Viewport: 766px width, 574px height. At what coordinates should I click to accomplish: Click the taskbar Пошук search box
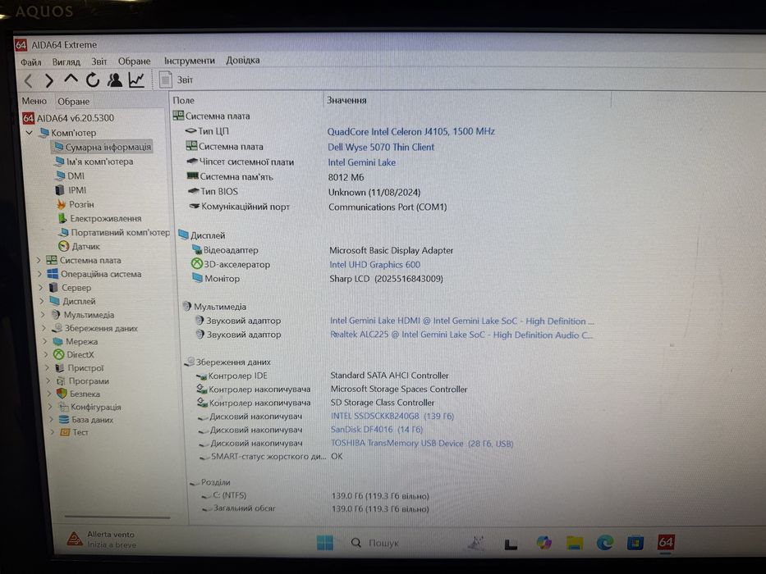(375, 543)
